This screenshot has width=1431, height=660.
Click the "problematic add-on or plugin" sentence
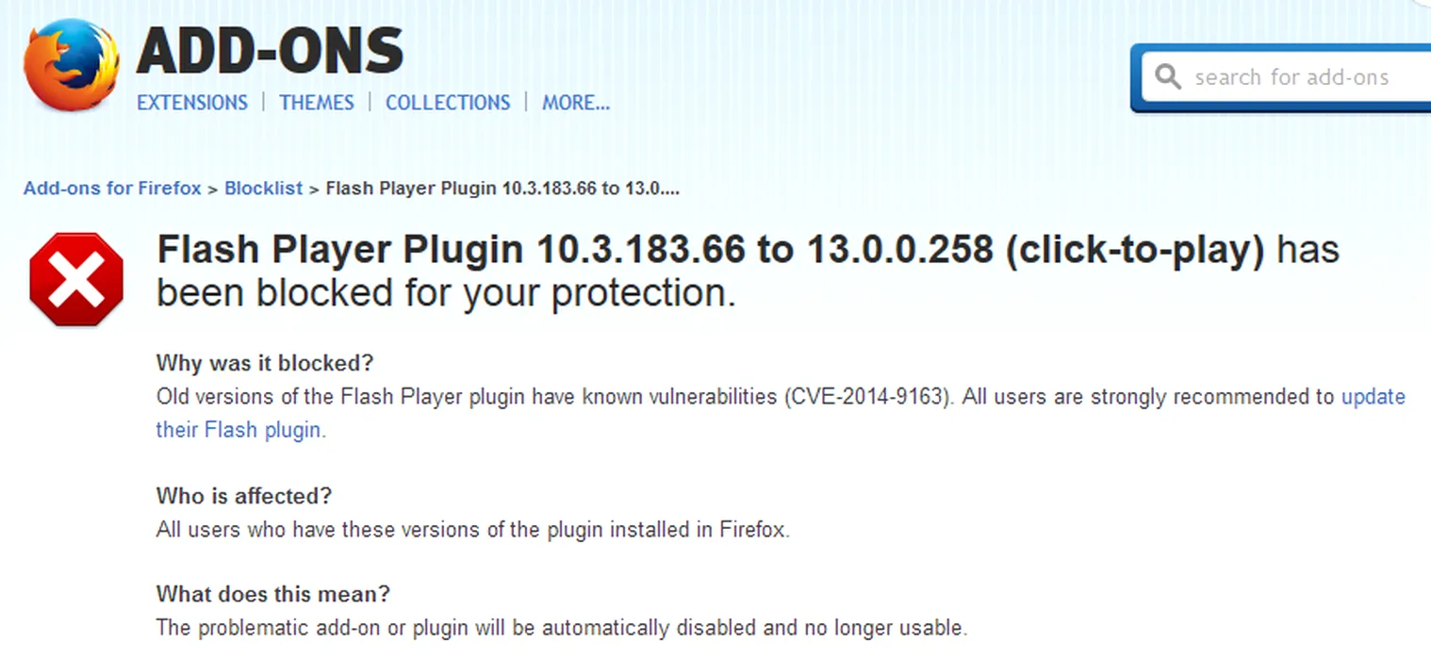click(561, 628)
